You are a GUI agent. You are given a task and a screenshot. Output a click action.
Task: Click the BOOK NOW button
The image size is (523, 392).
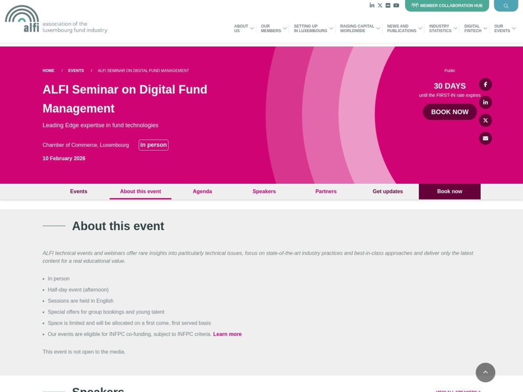(x=449, y=112)
